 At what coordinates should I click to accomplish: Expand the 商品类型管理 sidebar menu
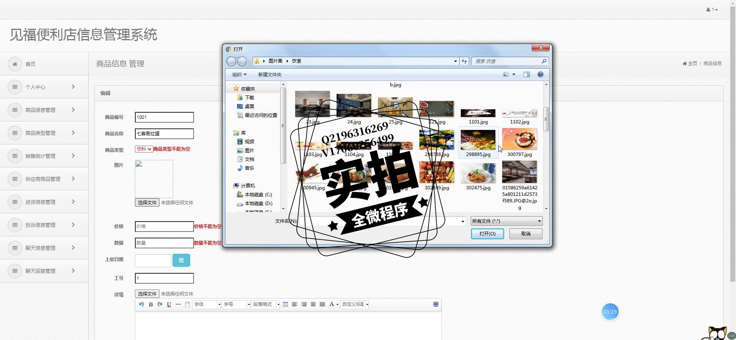pyautogui.click(x=44, y=133)
